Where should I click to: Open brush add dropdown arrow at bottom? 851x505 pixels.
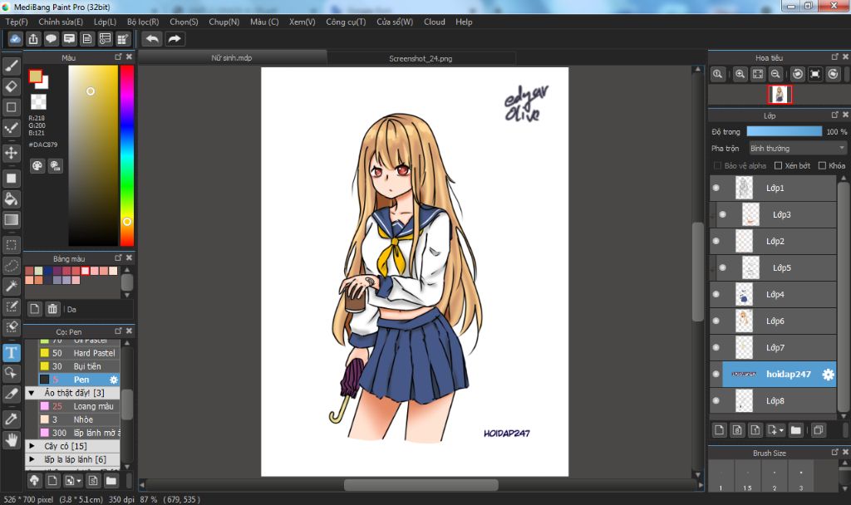click(79, 481)
